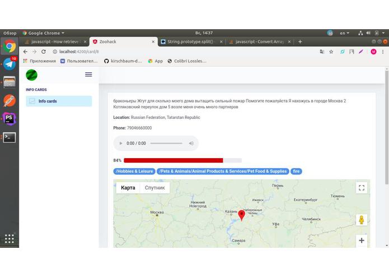This screenshot has height=277, width=389.
Task: Click the translate page icon
Action: pos(322,52)
